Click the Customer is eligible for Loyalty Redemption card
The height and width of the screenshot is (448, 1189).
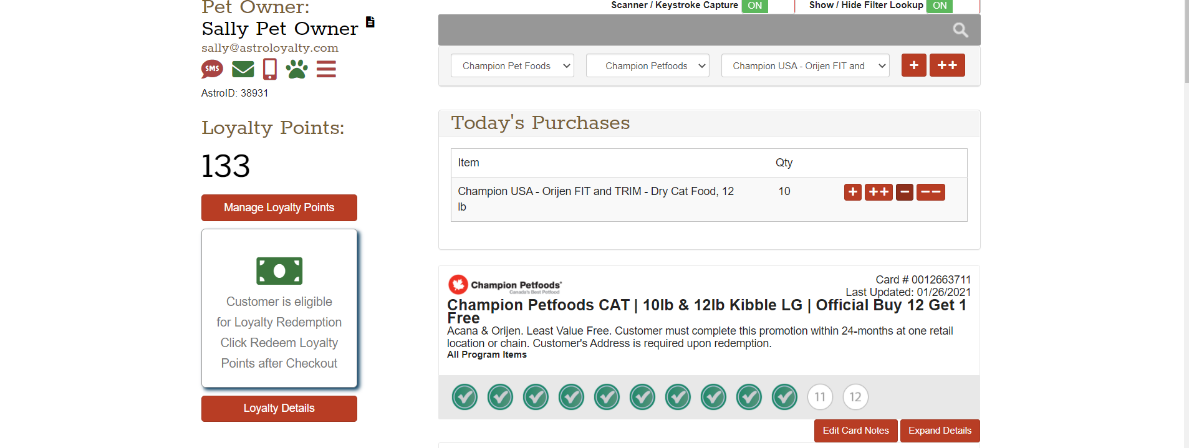(x=279, y=308)
